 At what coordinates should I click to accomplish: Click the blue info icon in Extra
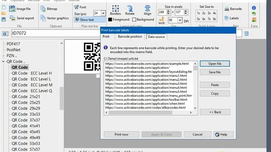tap(254, 8)
